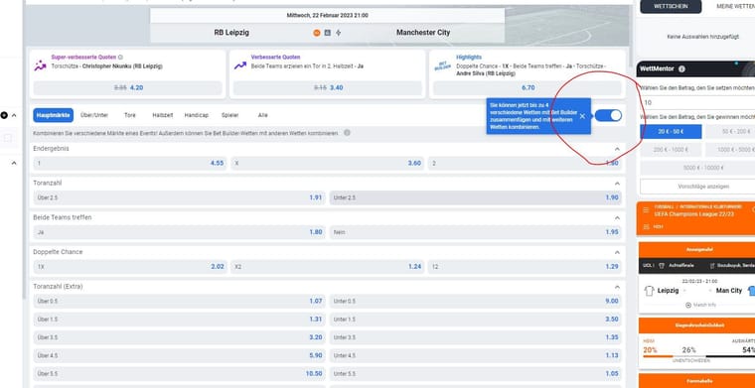Show the Alle markets tab
The height and width of the screenshot is (388, 755).
263,115
